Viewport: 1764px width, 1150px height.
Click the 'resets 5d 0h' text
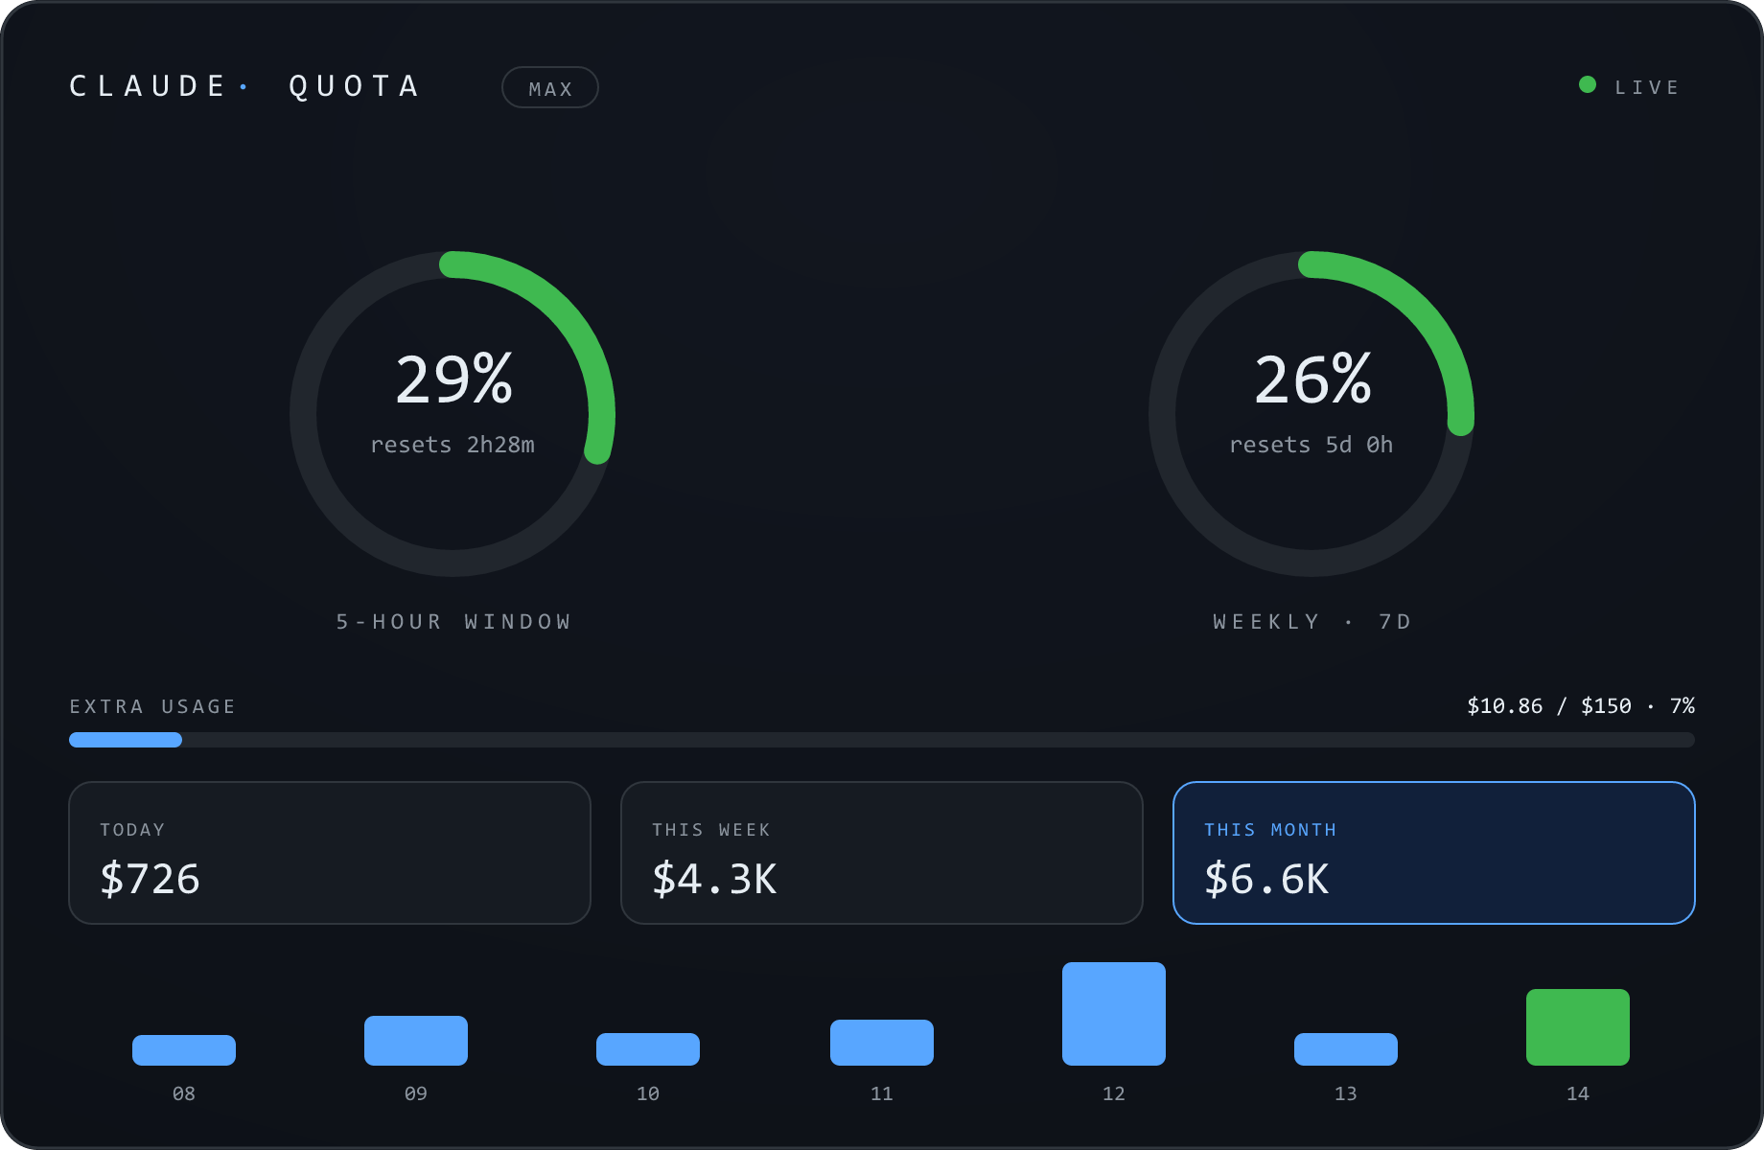pyautogui.click(x=1311, y=445)
